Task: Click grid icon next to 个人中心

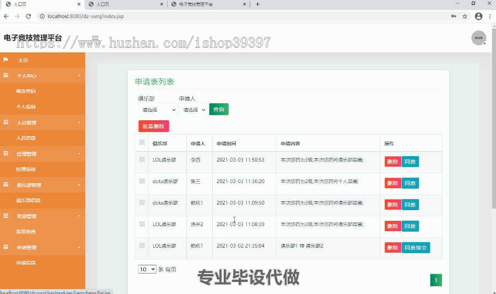Action: click(x=6, y=76)
